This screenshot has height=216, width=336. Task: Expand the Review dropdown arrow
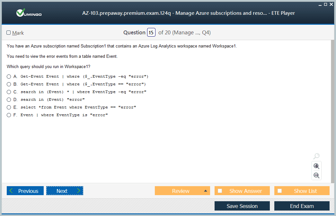pos(206,191)
